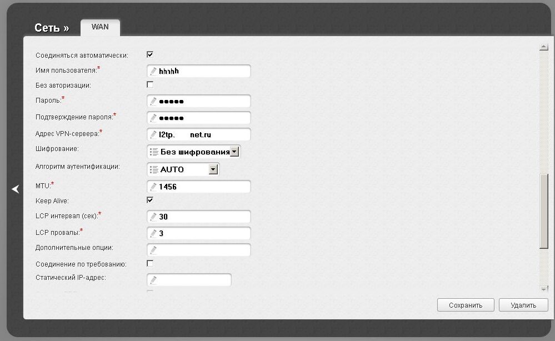Focus the username field containing hhhhh
555x341 pixels.
(x=198, y=71)
